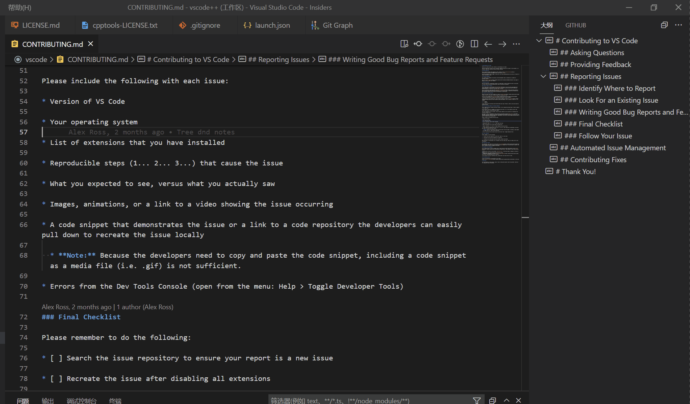Close the bottom panel
This screenshot has width=690, height=404.
coord(518,400)
